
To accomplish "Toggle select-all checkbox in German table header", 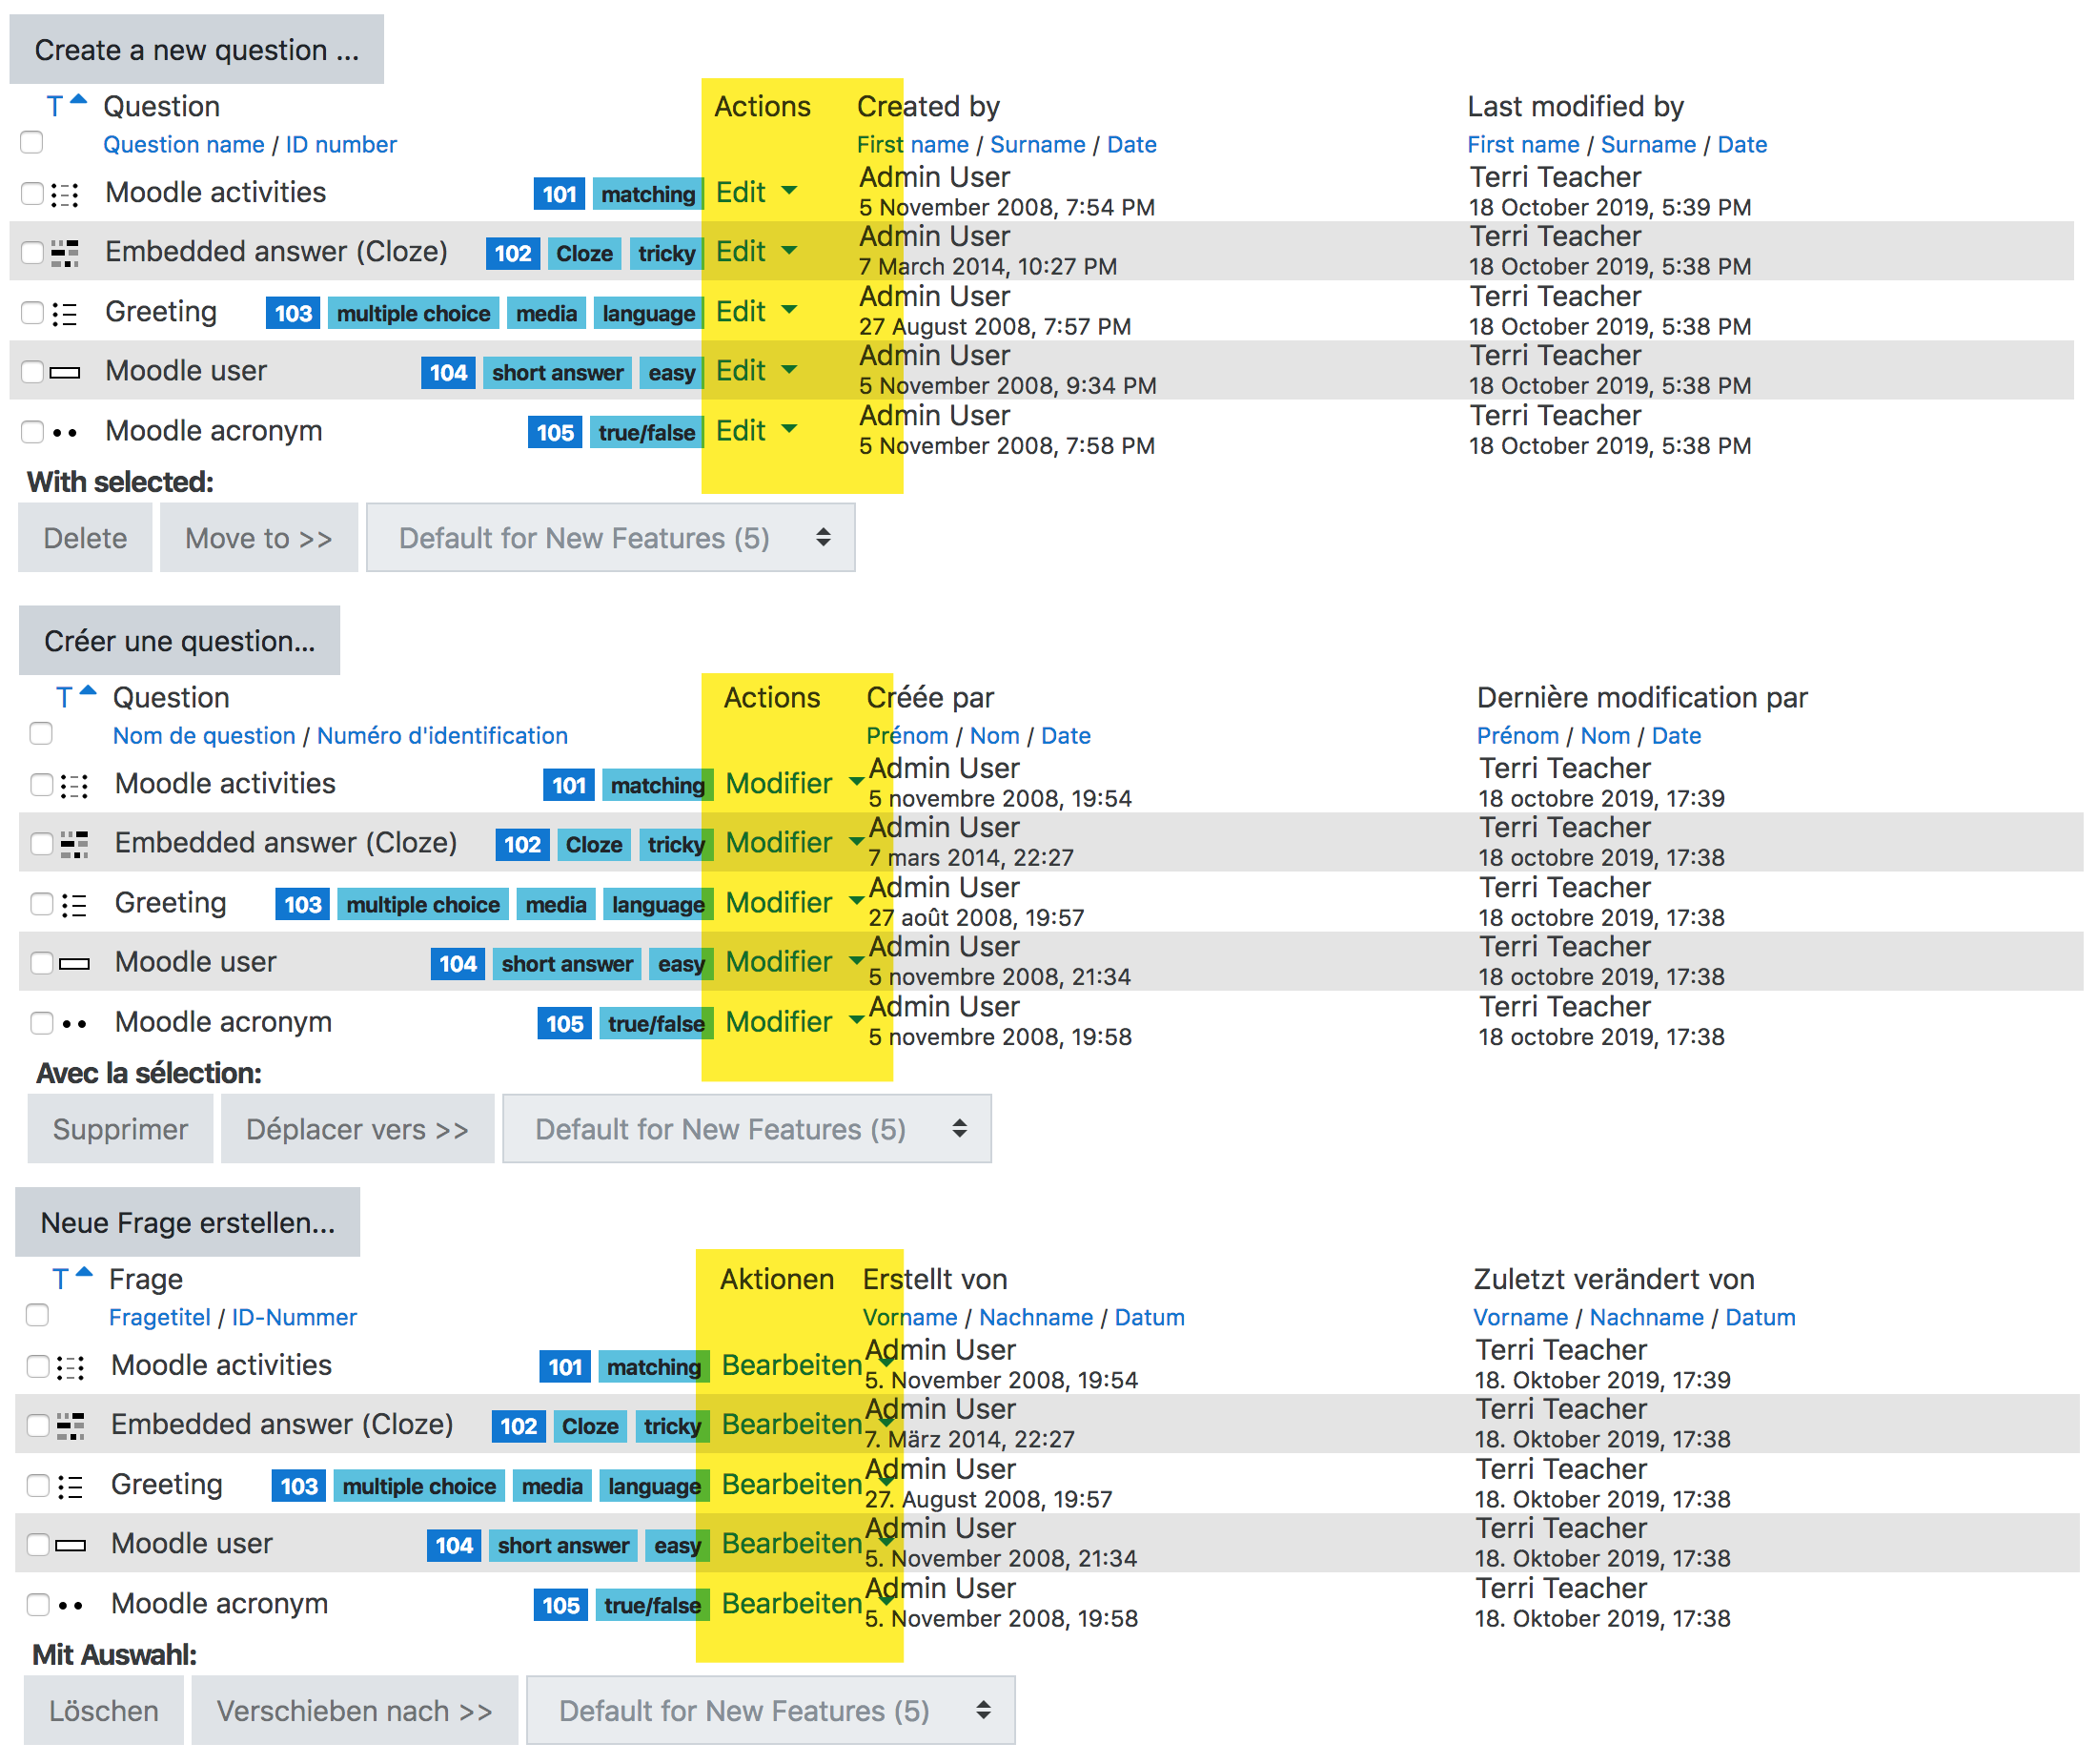I will 37,1315.
